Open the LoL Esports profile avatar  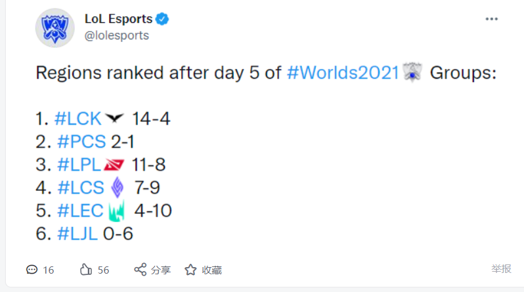coord(55,28)
